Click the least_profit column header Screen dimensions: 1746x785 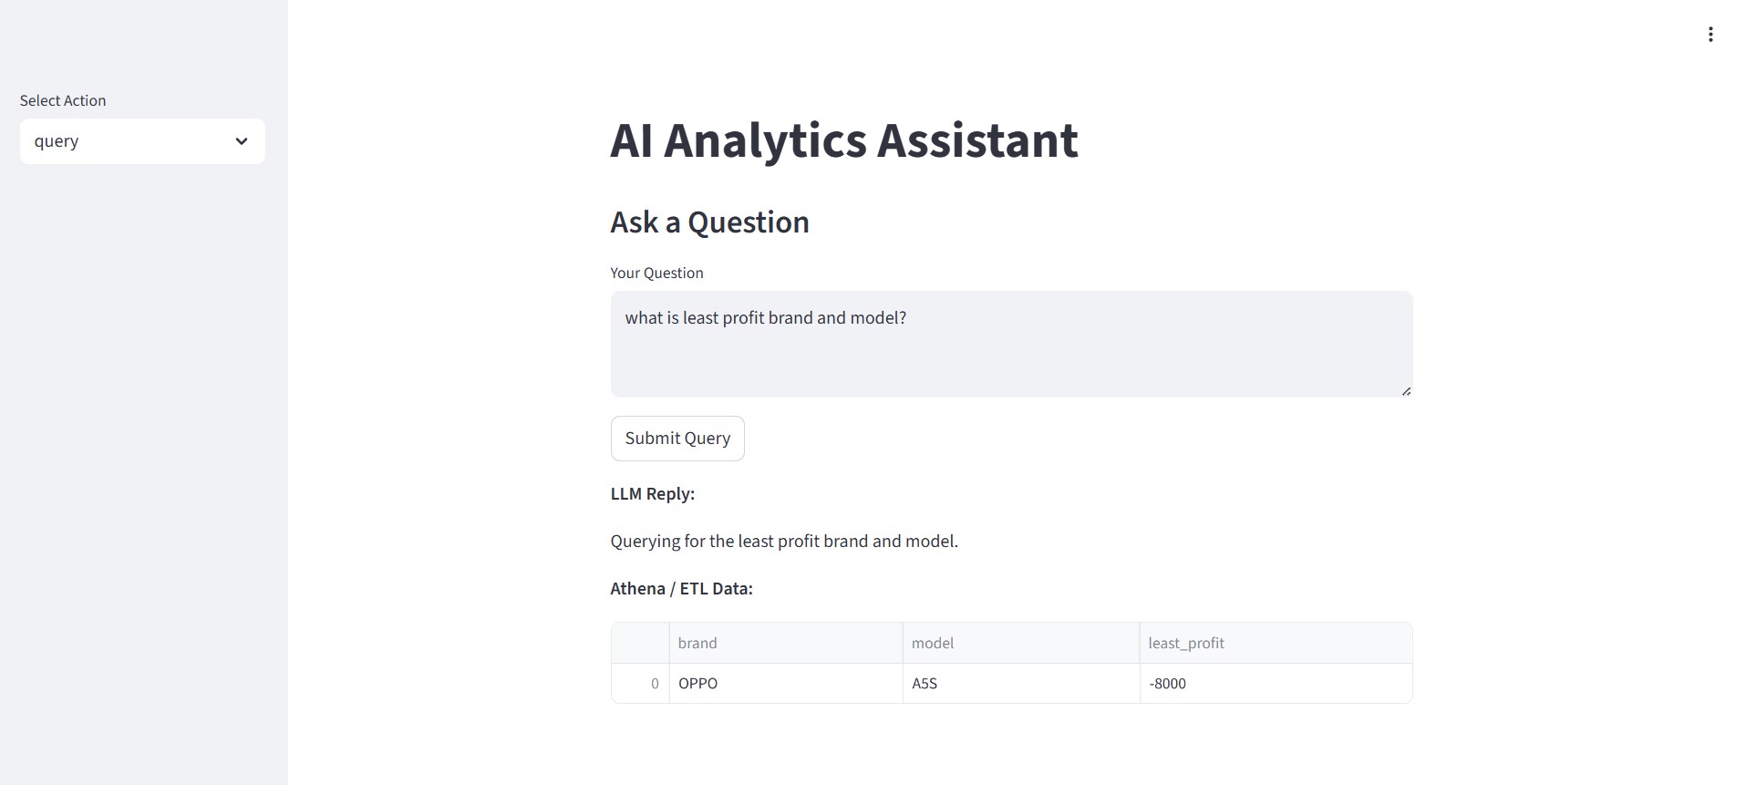1186,643
